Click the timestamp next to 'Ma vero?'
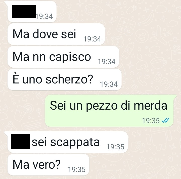181x179 pixels. click(77, 169)
